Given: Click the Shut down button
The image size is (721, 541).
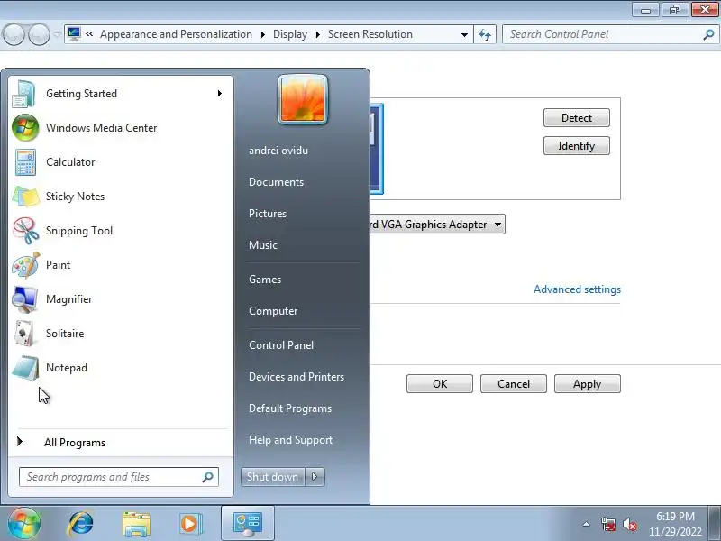Looking at the screenshot, I should click(x=273, y=477).
